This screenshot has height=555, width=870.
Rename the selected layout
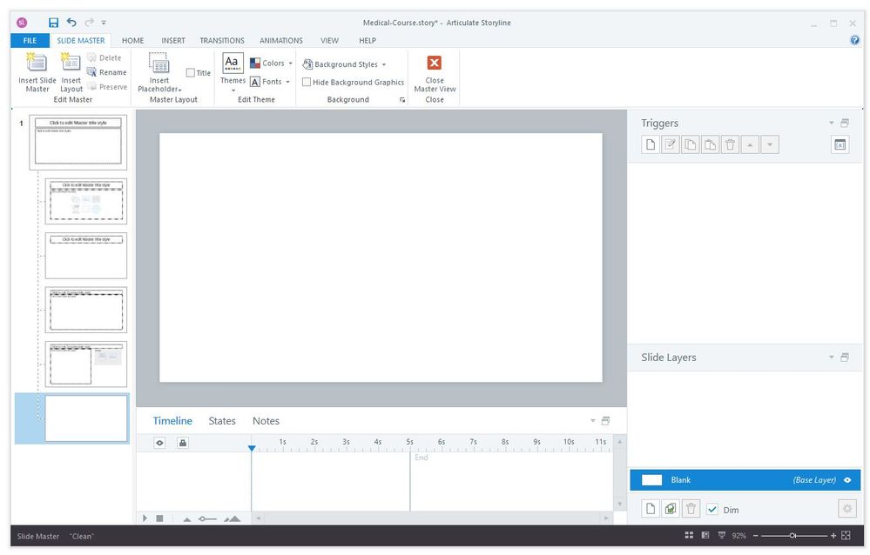pos(107,73)
